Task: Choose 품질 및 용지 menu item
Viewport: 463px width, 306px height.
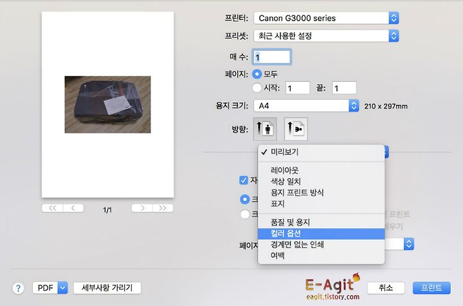Action: click(322, 222)
